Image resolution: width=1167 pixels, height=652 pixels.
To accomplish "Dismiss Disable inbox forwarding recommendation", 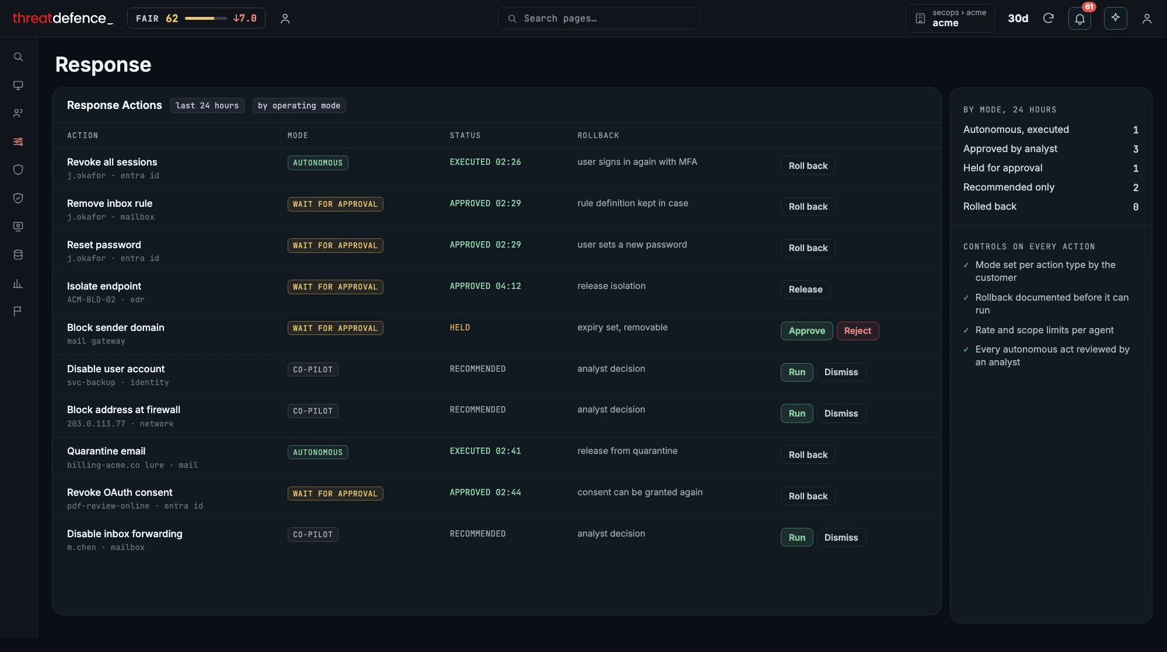I will coord(841,538).
